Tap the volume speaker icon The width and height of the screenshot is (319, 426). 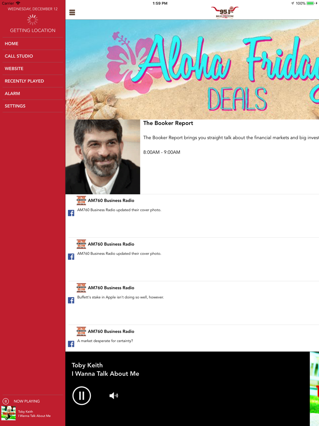114,396
